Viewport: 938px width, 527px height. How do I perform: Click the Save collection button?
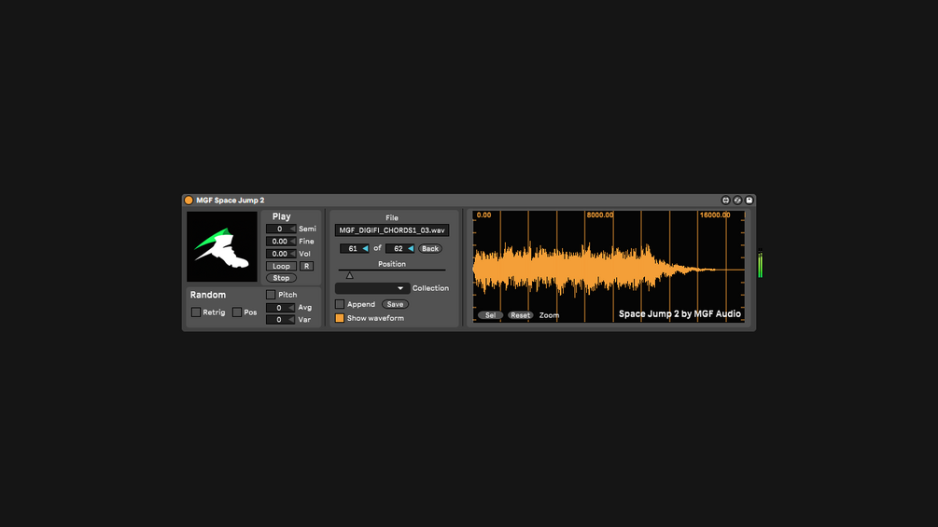click(x=395, y=304)
